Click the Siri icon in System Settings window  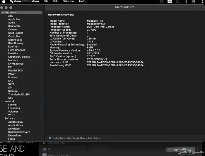click(45, 149)
